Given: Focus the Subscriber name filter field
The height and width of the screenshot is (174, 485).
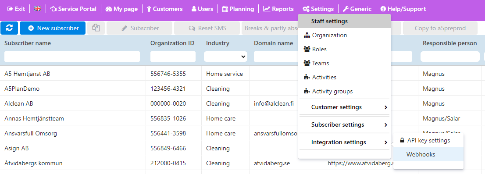Looking at the screenshot, I should point(72,57).
